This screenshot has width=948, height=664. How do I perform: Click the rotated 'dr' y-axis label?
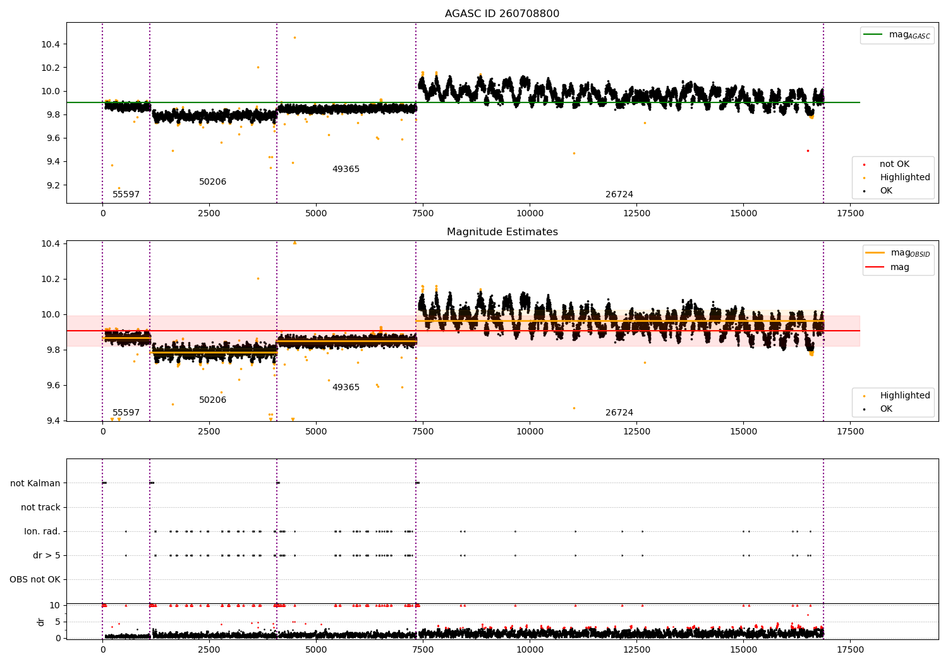(41, 622)
